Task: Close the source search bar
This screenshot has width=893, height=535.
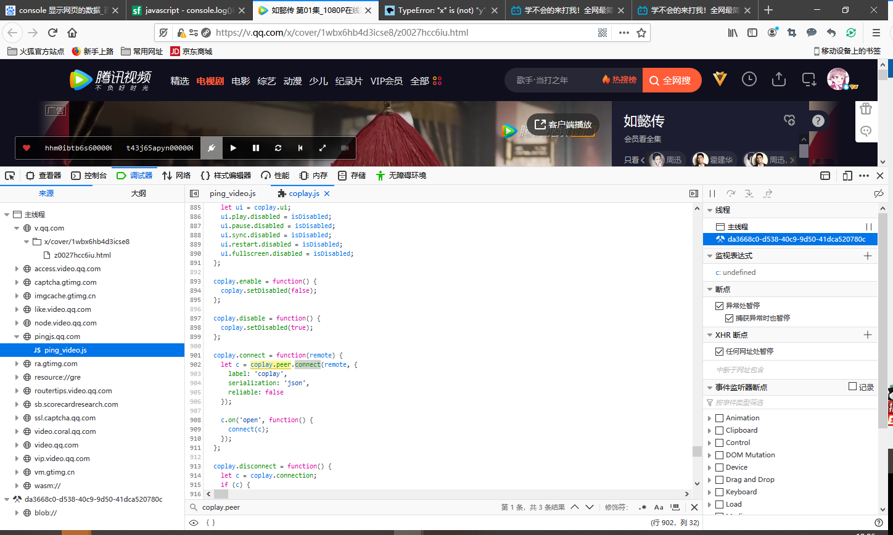Action: pyautogui.click(x=694, y=507)
